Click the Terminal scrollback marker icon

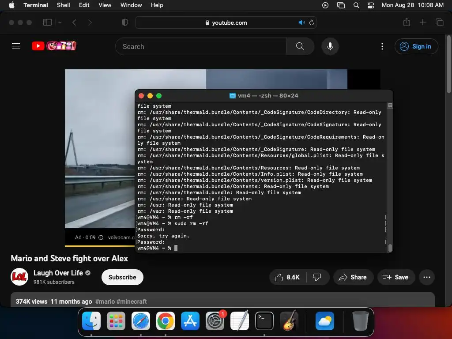coord(390,105)
